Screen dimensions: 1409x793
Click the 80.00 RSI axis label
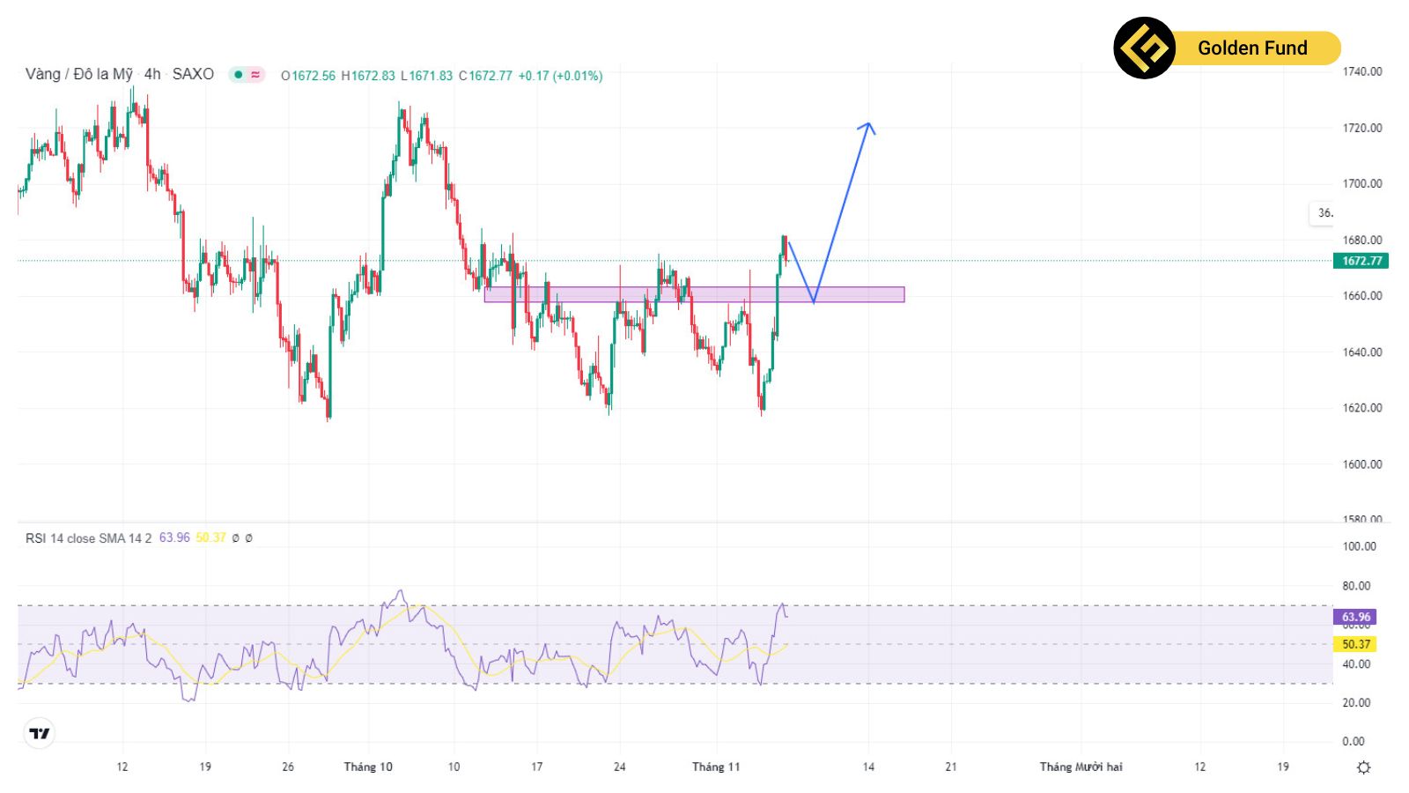click(1356, 585)
